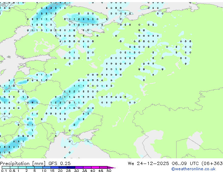Click the '06..09 UTC' time text
Screen dimensions: 223x172
pos(185,164)
